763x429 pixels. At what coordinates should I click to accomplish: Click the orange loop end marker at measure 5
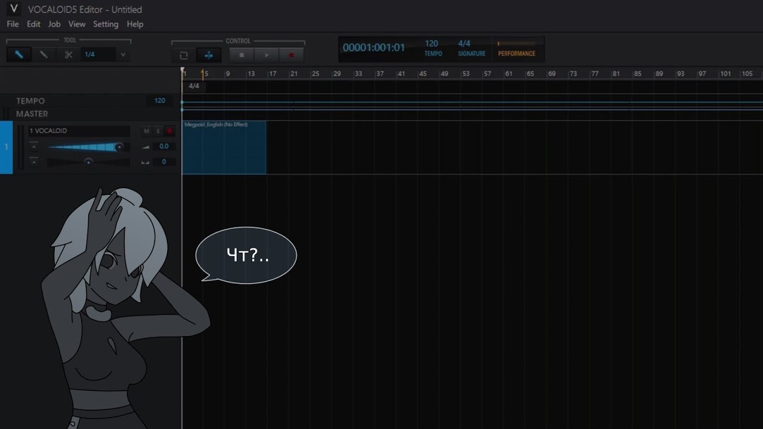(x=203, y=73)
